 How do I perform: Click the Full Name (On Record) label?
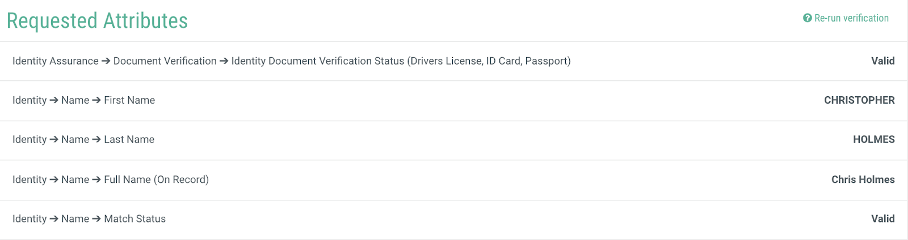click(x=157, y=179)
